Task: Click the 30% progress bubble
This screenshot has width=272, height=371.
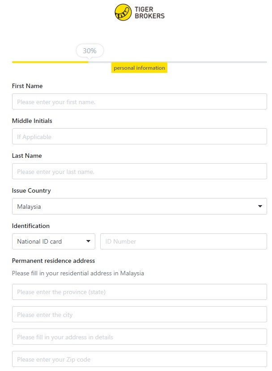Action: [90, 51]
